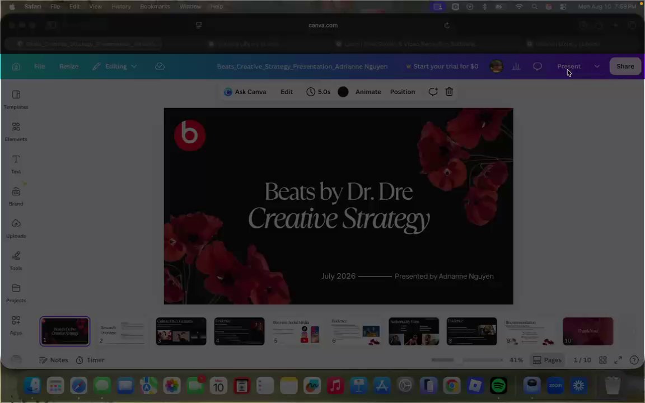Open Safari's Bookmarks menu
This screenshot has width=645, height=403.
tap(155, 7)
